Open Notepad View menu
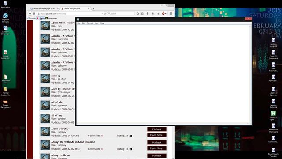Screen dimensions: 282x159 [x=96, y=23]
